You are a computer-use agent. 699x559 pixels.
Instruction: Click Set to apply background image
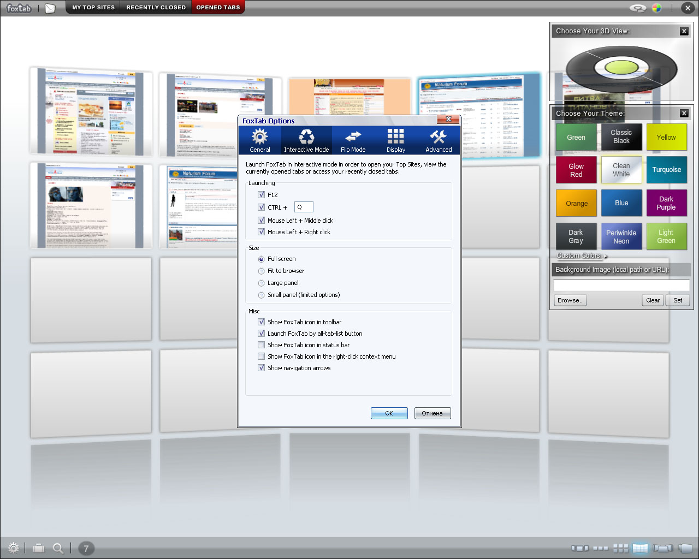pyautogui.click(x=678, y=300)
